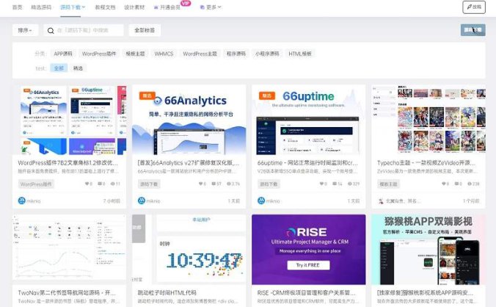The width and height of the screenshot is (496, 307).
Task: Expand the 源码下载 navigation dropdown
Action: tap(73, 7)
